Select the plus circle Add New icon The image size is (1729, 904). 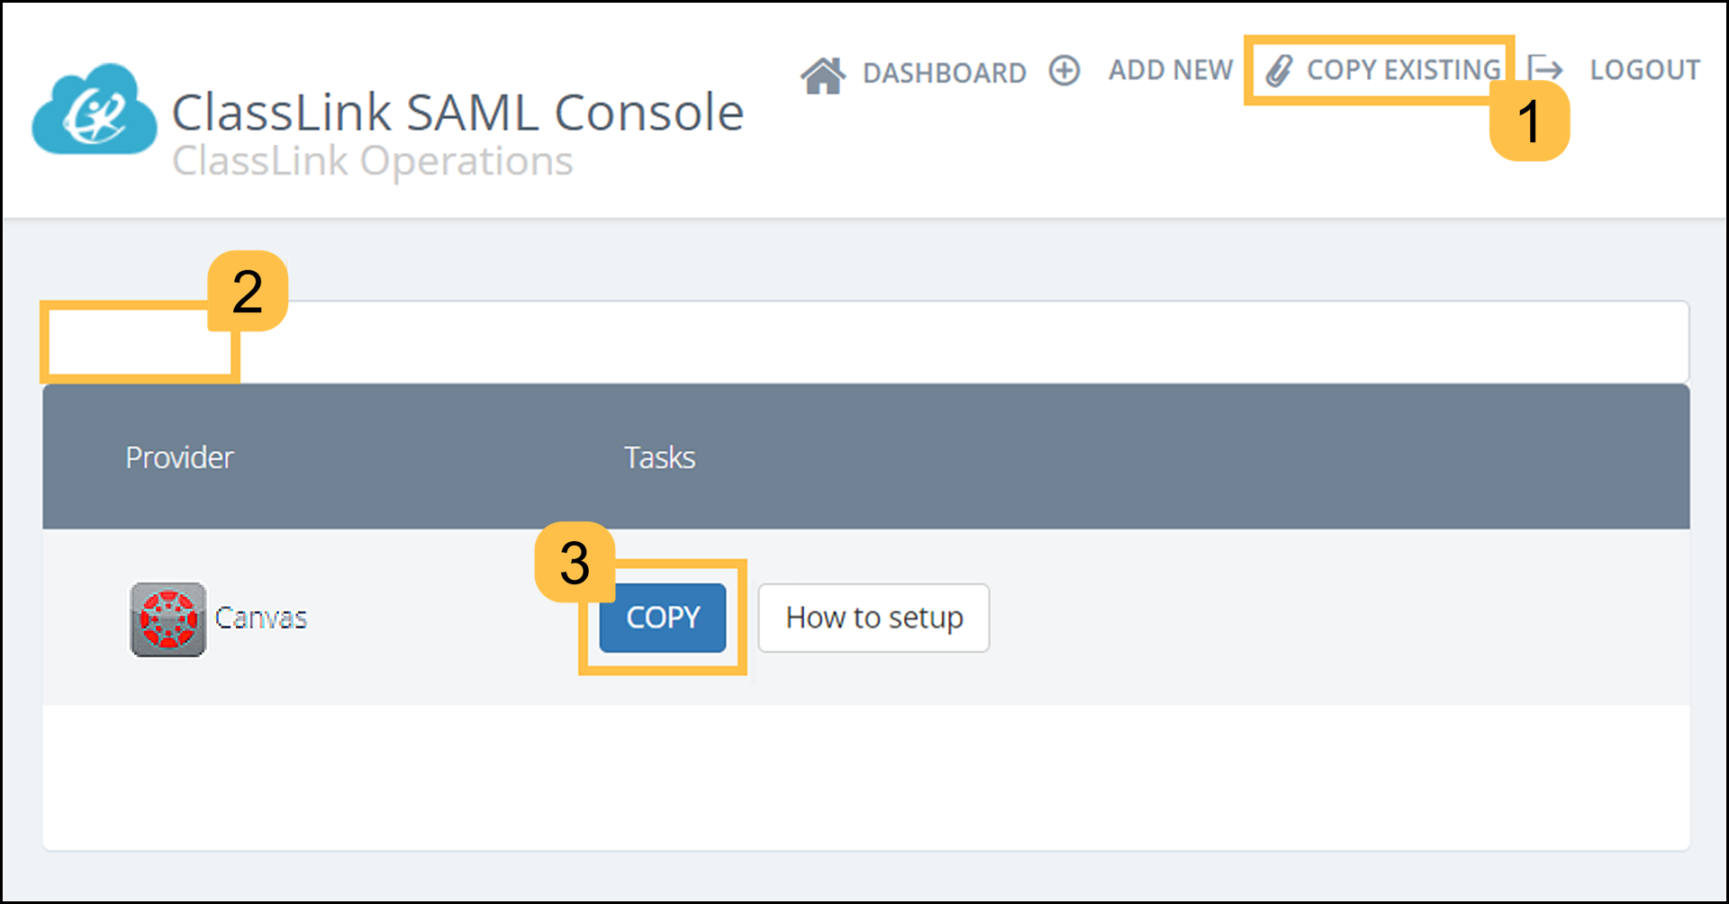click(1064, 70)
